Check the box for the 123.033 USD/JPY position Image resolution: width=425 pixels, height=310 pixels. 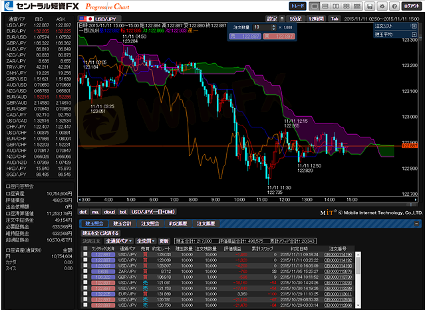84,255
